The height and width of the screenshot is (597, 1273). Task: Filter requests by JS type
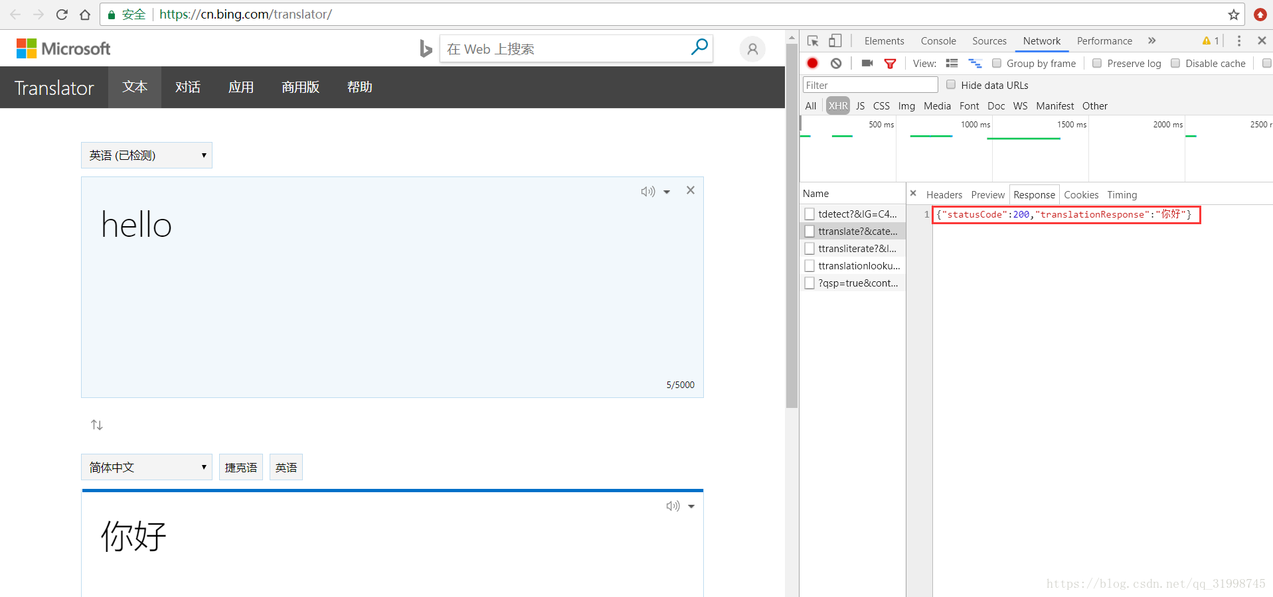tap(861, 105)
